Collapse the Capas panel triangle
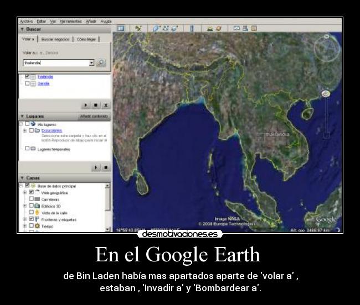 [22, 178]
